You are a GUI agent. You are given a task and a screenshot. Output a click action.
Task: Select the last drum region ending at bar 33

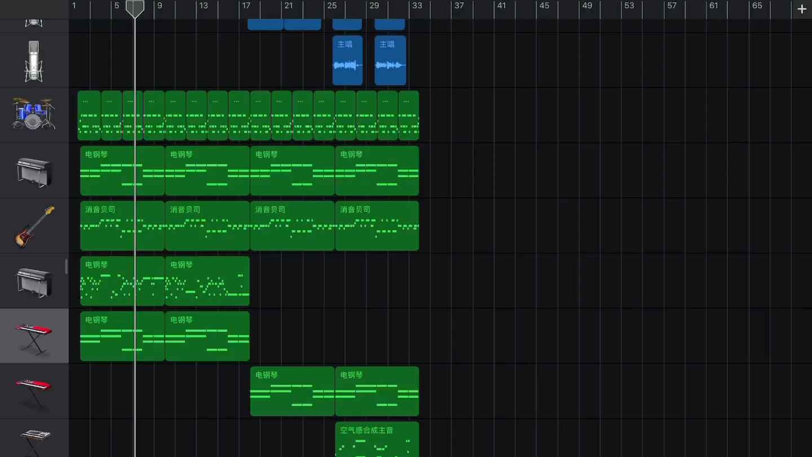click(x=409, y=116)
